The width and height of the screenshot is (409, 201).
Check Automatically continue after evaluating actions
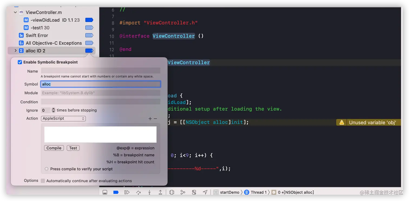pos(43,181)
